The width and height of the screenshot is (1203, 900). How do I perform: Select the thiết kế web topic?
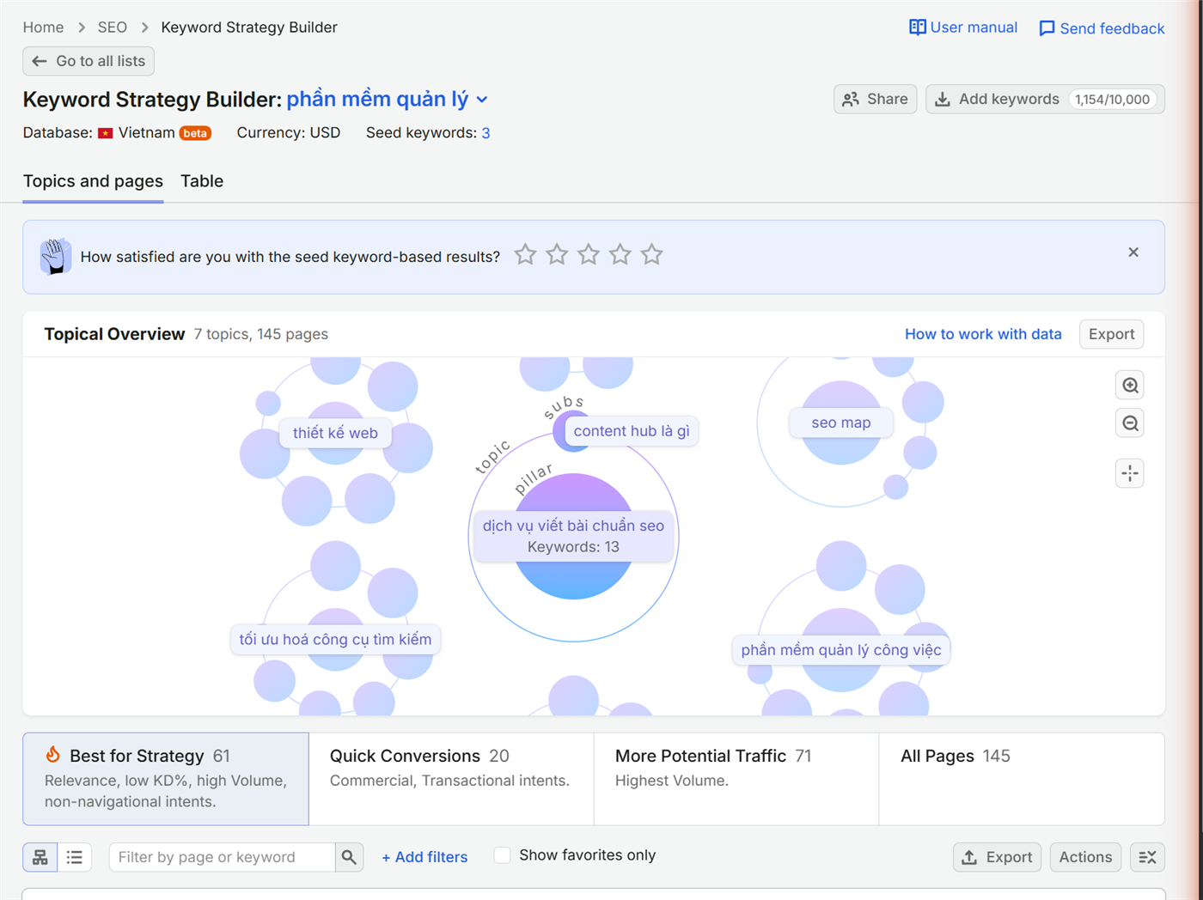(335, 433)
